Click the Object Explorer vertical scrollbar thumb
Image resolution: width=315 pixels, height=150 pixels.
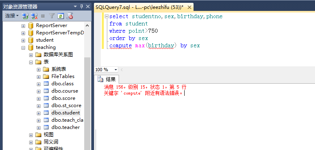pyautogui.click(x=87, y=103)
